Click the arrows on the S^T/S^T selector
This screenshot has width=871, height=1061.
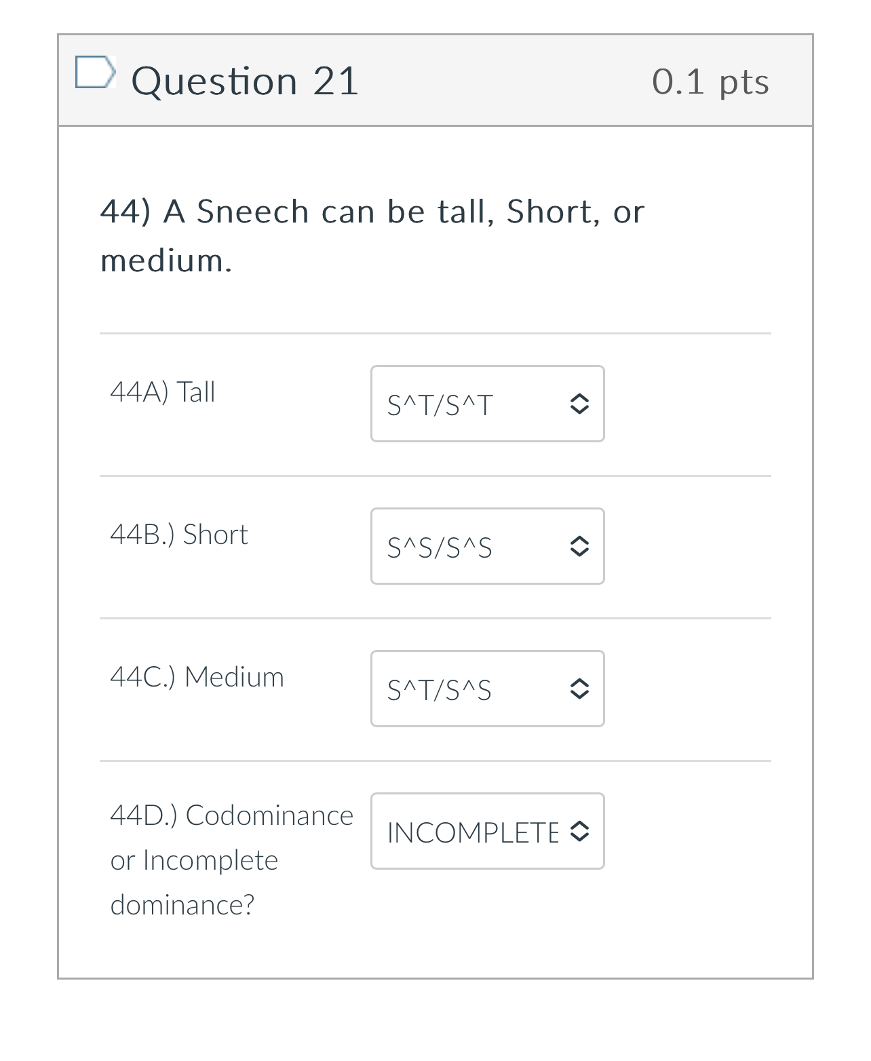(579, 404)
